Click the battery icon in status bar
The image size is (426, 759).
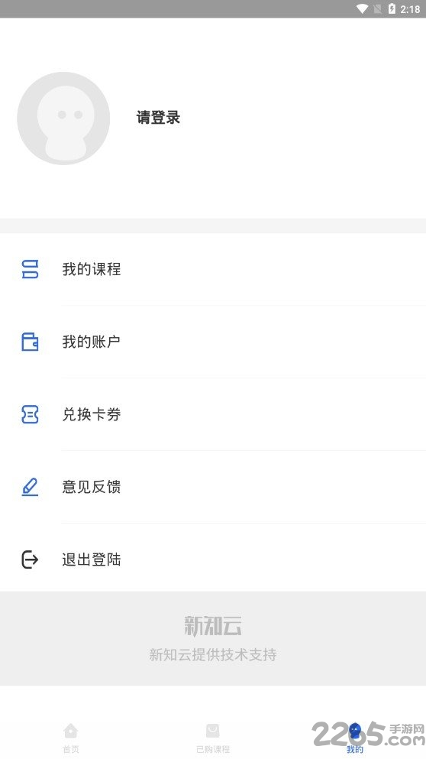(x=392, y=8)
